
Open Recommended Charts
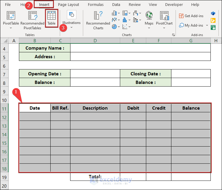(98, 20)
